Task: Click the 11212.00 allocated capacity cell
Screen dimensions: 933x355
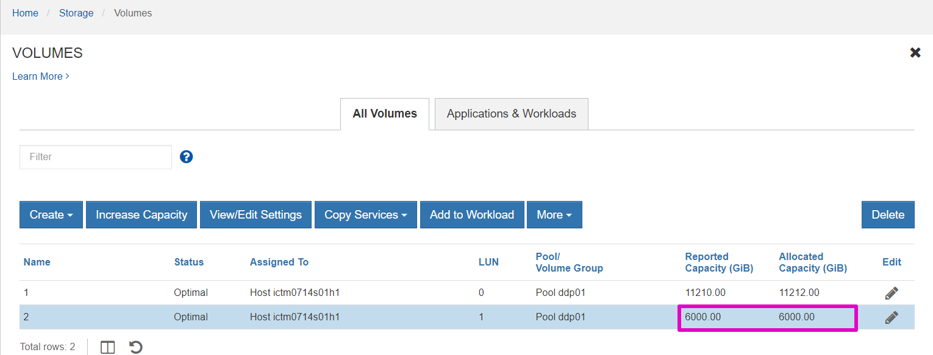Action: pyautogui.click(x=799, y=293)
